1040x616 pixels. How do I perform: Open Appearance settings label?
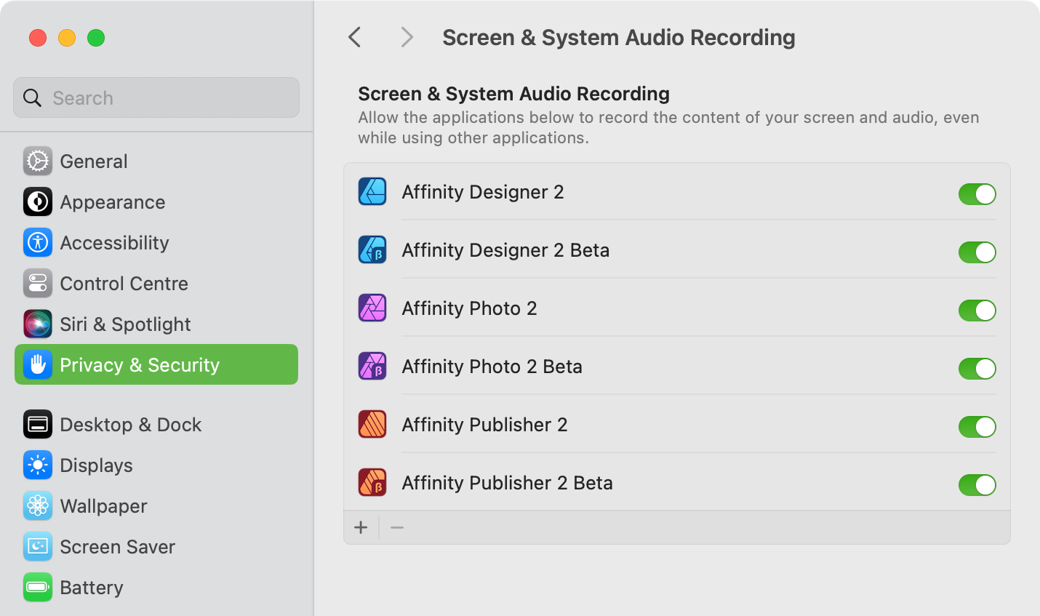pyautogui.click(x=113, y=202)
